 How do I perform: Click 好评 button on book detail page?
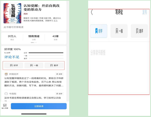tap(14, 65)
